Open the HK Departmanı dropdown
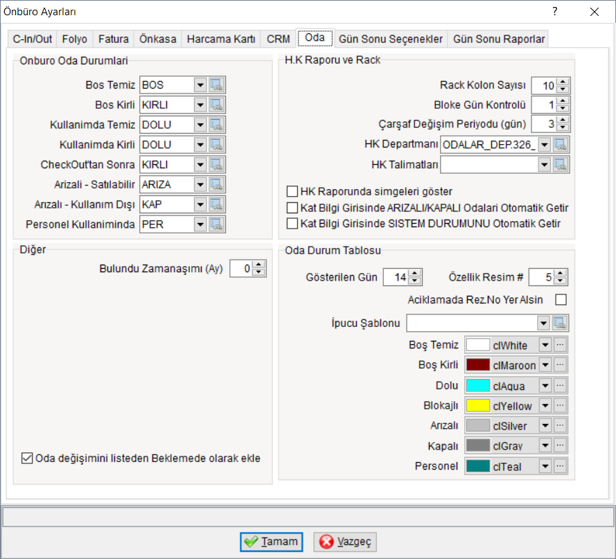Image resolution: width=616 pixels, height=559 pixels. coord(544,145)
